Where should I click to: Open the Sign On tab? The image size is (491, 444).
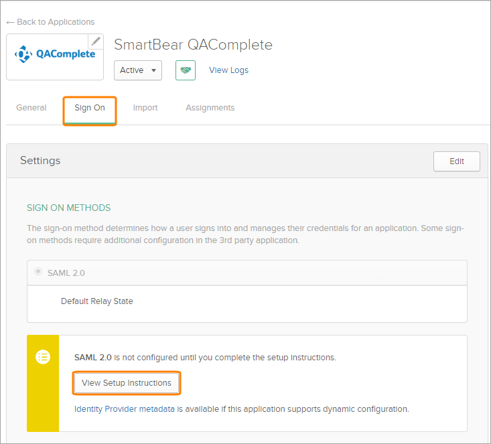coord(90,108)
